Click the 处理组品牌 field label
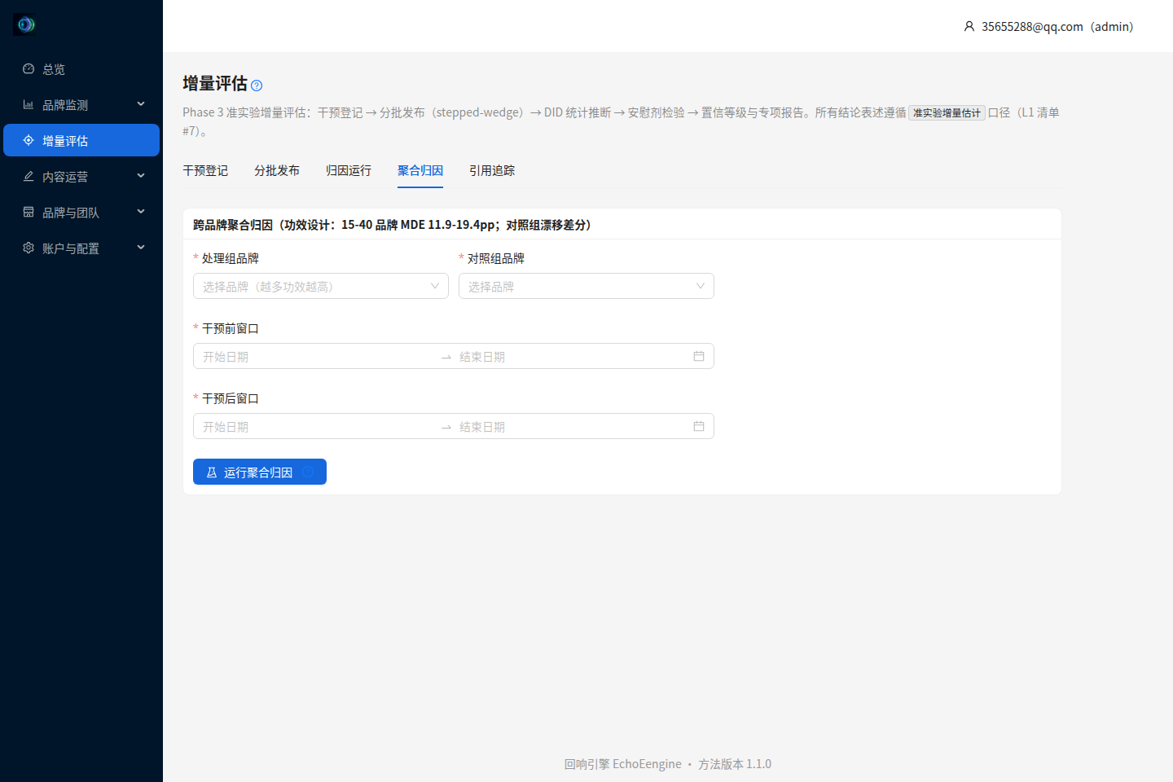 231,258
